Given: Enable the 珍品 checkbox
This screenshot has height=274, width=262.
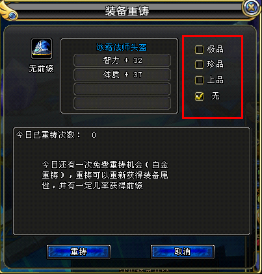Looking at the screenshot, I should [x=199, y=65].
